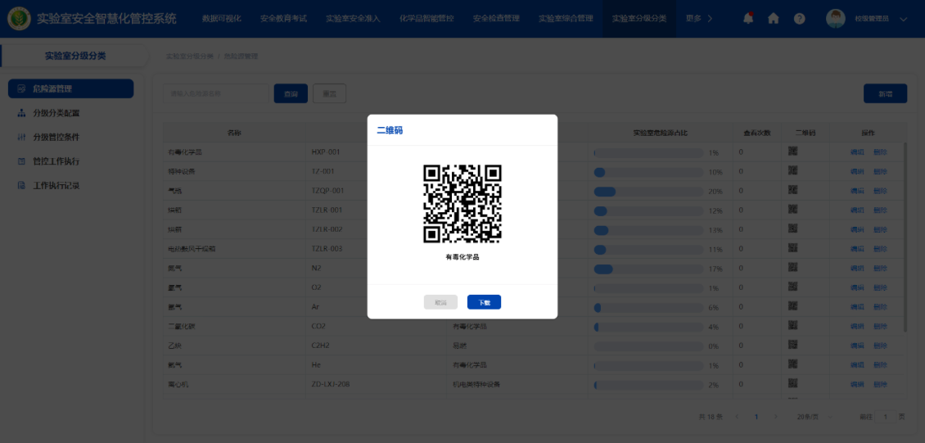Click the 新增 add button
This screenshot has width=925, height=443.
[886, 94]
